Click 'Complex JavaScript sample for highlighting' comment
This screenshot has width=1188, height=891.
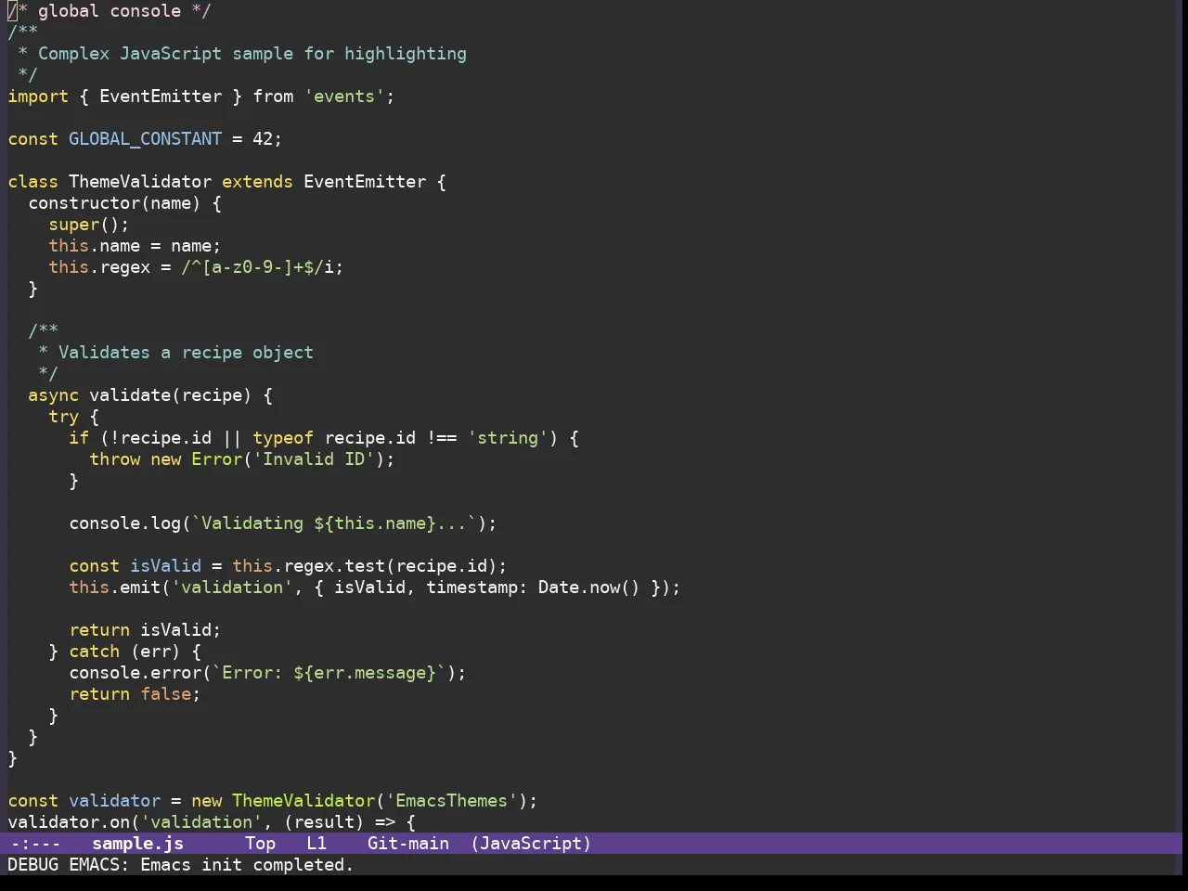[252, 54]
